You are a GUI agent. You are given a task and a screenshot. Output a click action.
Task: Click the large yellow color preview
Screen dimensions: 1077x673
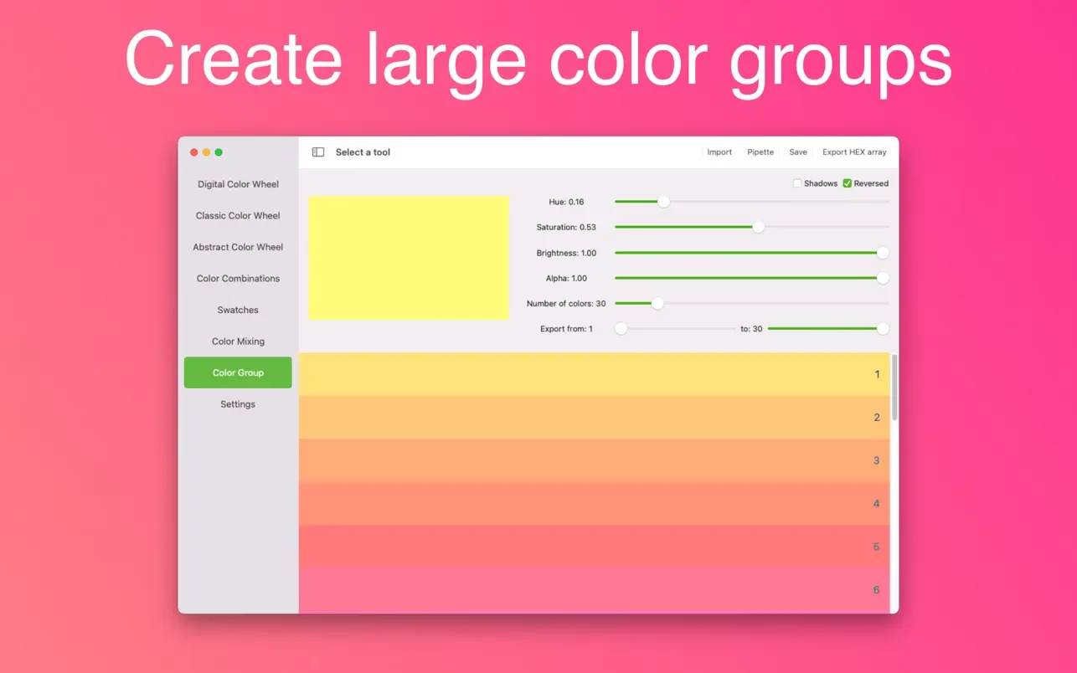(x=409, y=257)
